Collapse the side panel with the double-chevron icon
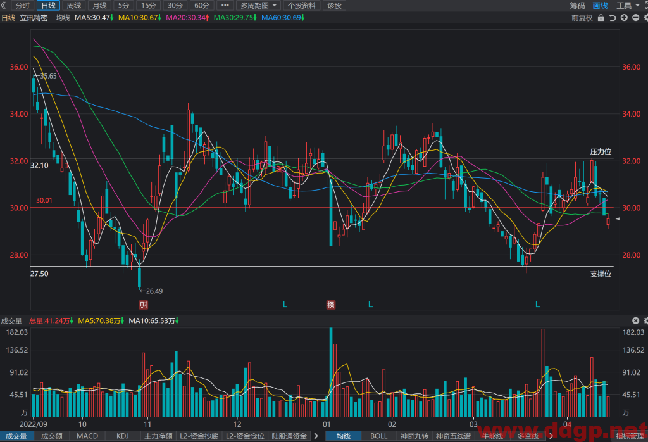The image size is (648, 442). click(x=3, y=5)
